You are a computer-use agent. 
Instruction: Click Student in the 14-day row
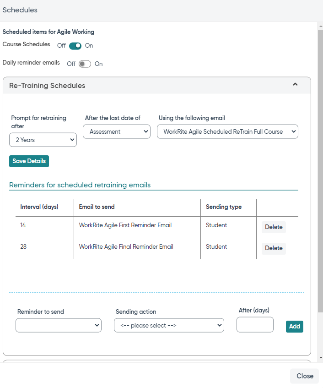(x=216, y=225)
